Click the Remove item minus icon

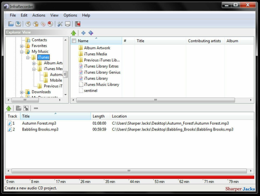pyautogui.click(x=36, y=108)
